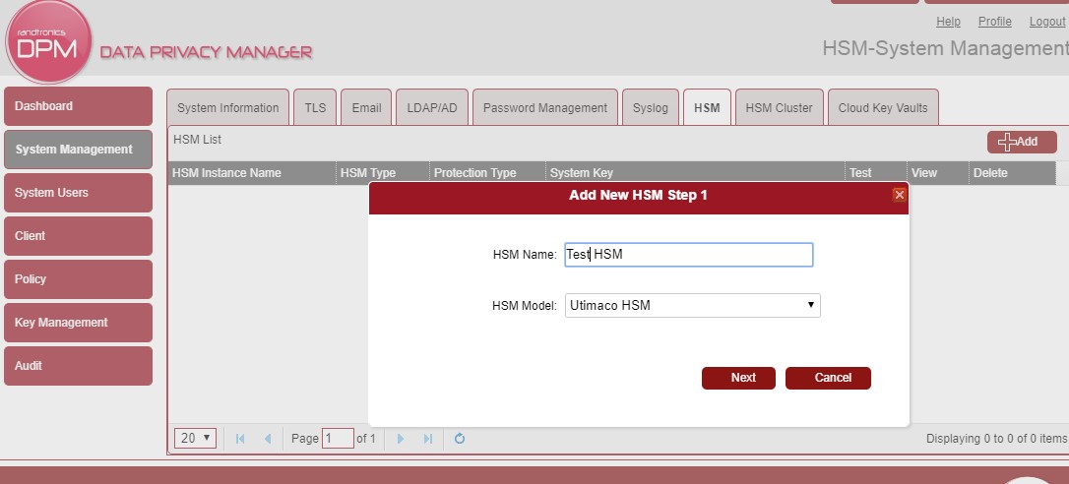The image size is (1069, 484).
Task: Switch to System Information tab
Action: tap(227, 107)
